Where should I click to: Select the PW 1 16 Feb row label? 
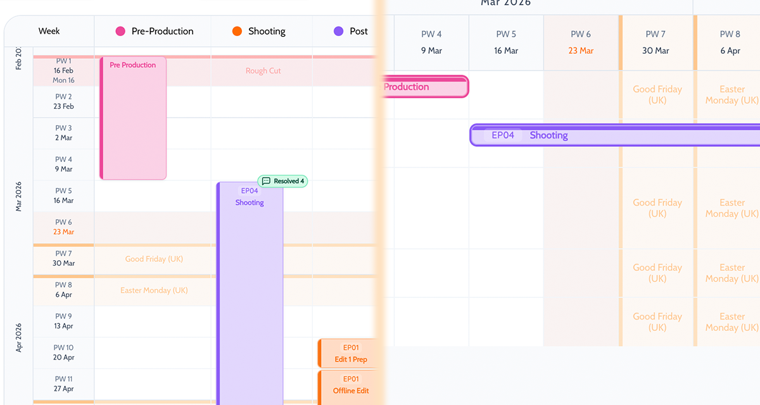(x=63, y=70)
